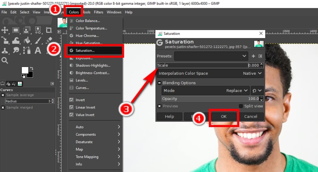
Task: Select the Rectangle Select tool
Action: [16, 30]
